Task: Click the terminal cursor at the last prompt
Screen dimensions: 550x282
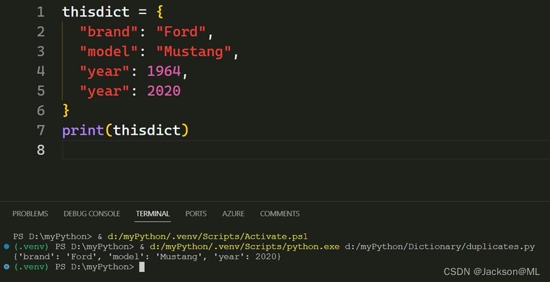Action: [x=142, y=267]
